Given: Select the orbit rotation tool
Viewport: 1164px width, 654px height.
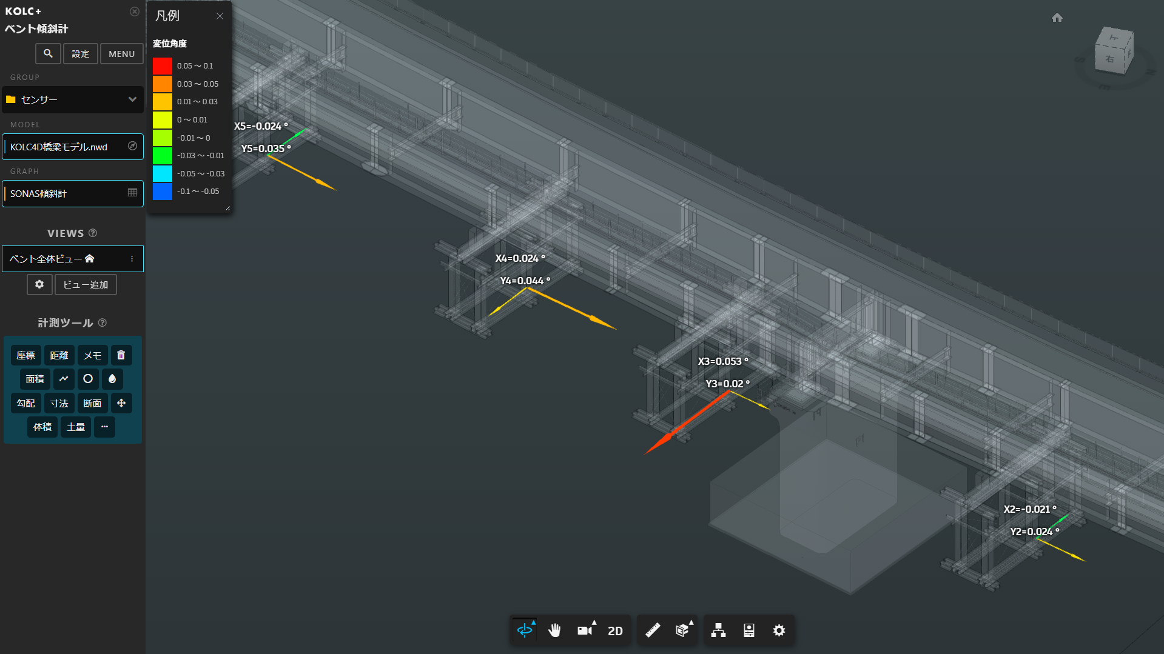Looking at the screenshot, I should click(x=525, y=630).
